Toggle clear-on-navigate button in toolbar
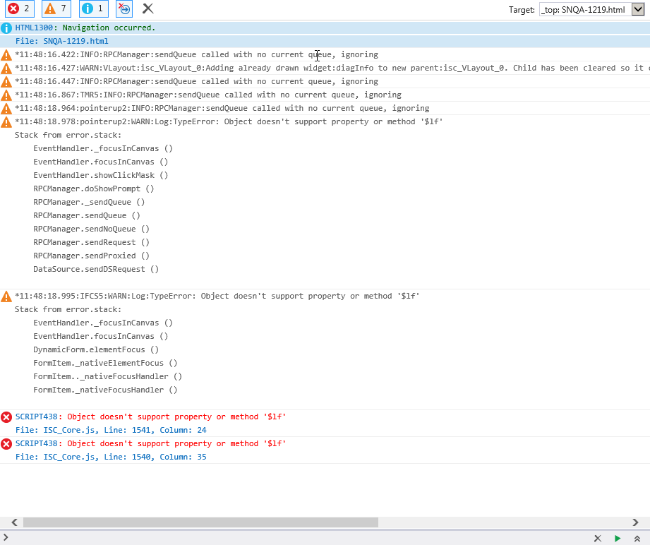 (x=124, y=8)
